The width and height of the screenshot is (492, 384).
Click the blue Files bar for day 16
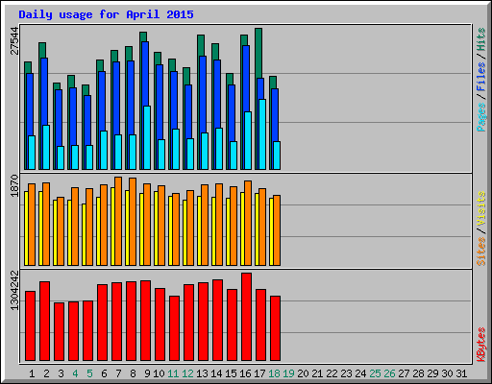pos(246,79)
